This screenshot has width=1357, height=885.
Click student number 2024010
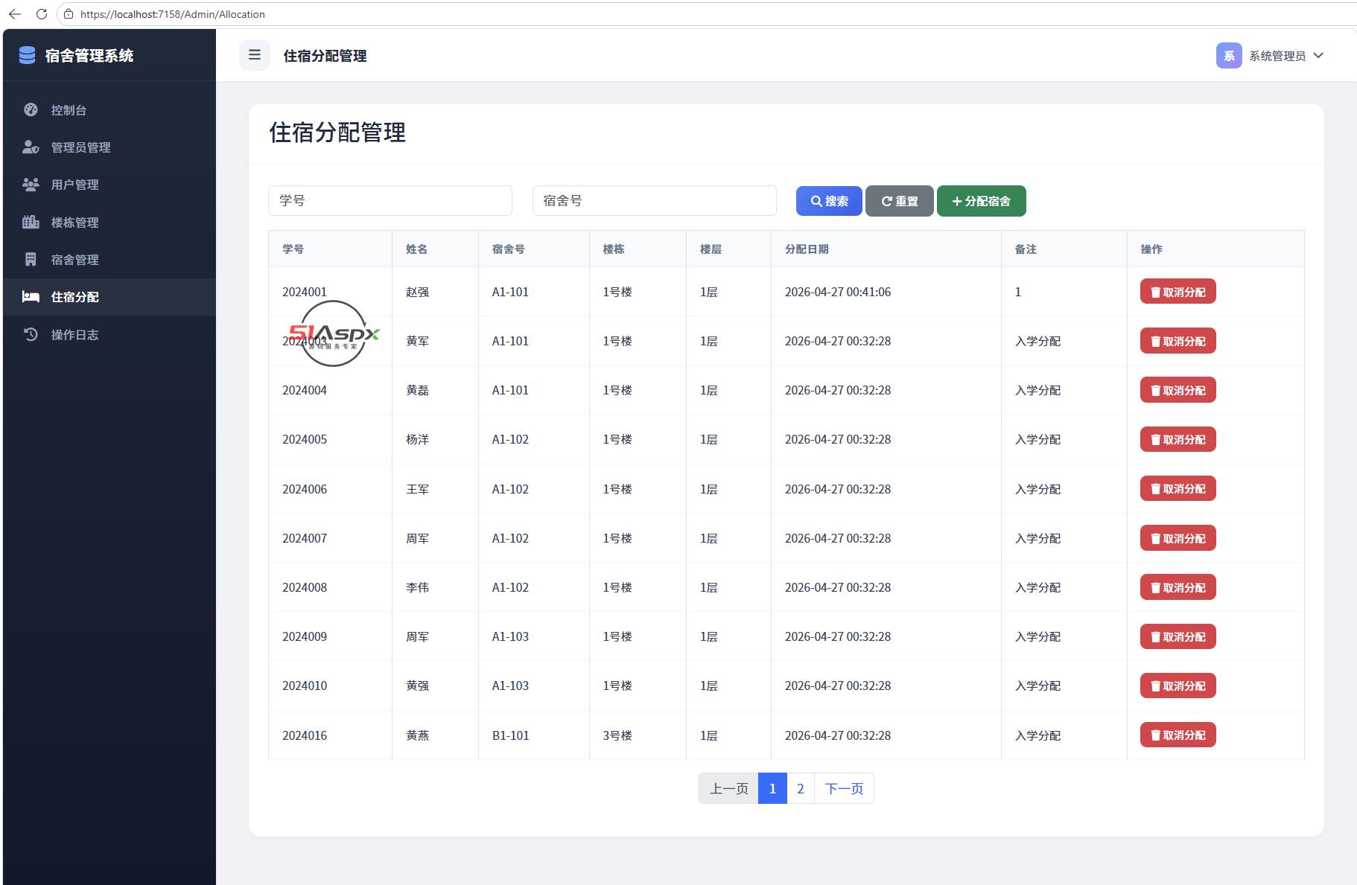[x=305, y=686]
